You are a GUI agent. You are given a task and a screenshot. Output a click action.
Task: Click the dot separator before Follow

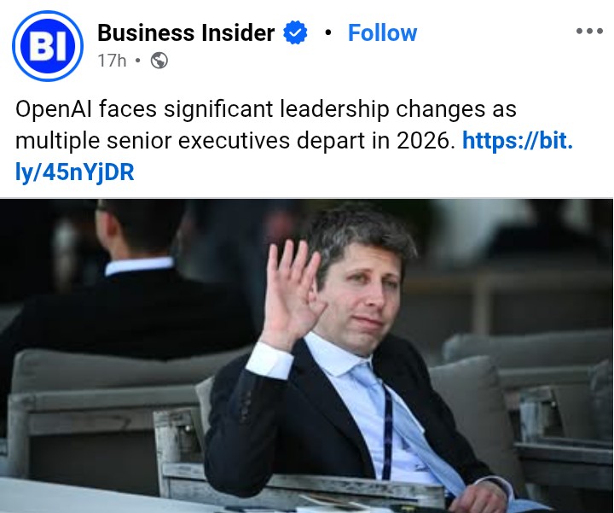(x=328, y=33)
